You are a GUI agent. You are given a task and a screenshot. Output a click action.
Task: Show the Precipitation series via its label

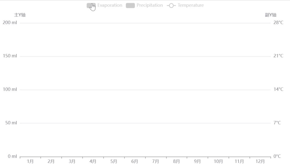[x=149, y=5]
